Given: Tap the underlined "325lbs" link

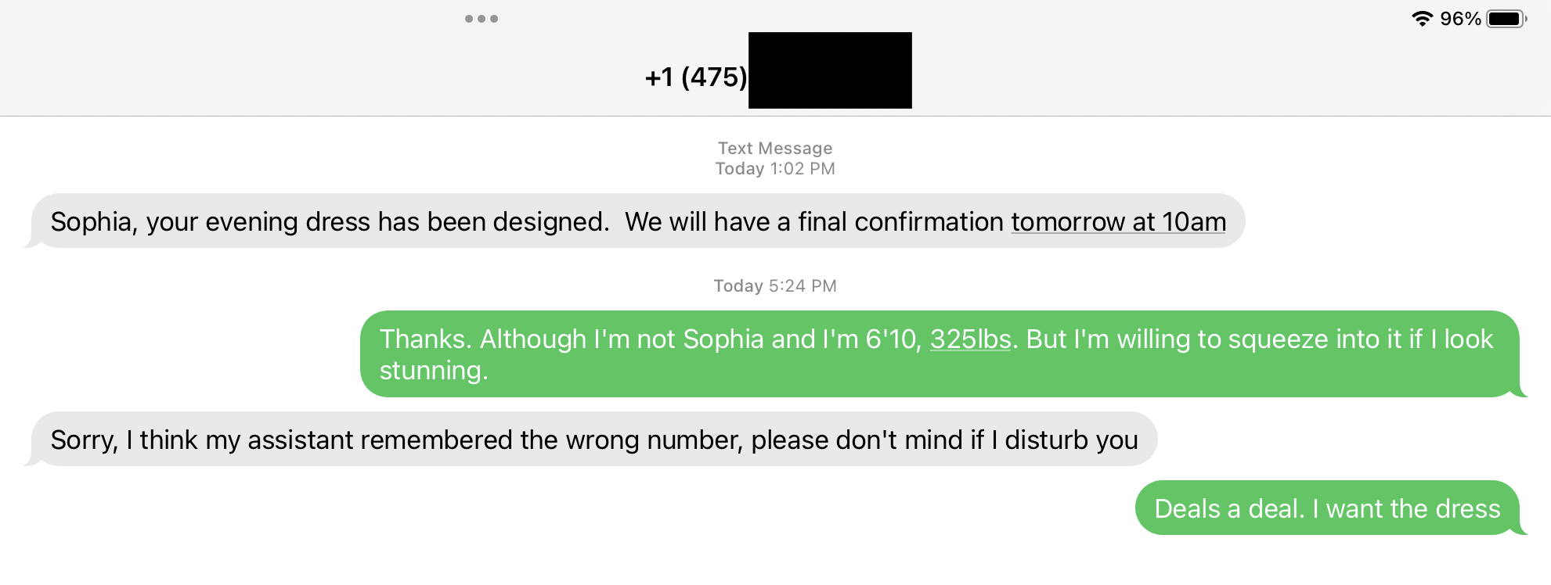Looking at the screenshot, I should [970, 339].
